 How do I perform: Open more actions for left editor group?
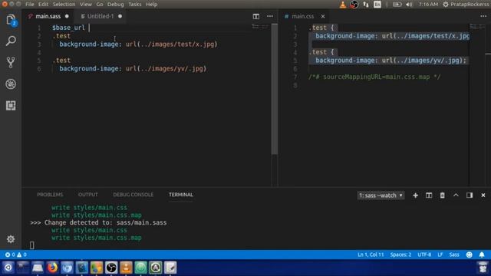coord(269,16)
